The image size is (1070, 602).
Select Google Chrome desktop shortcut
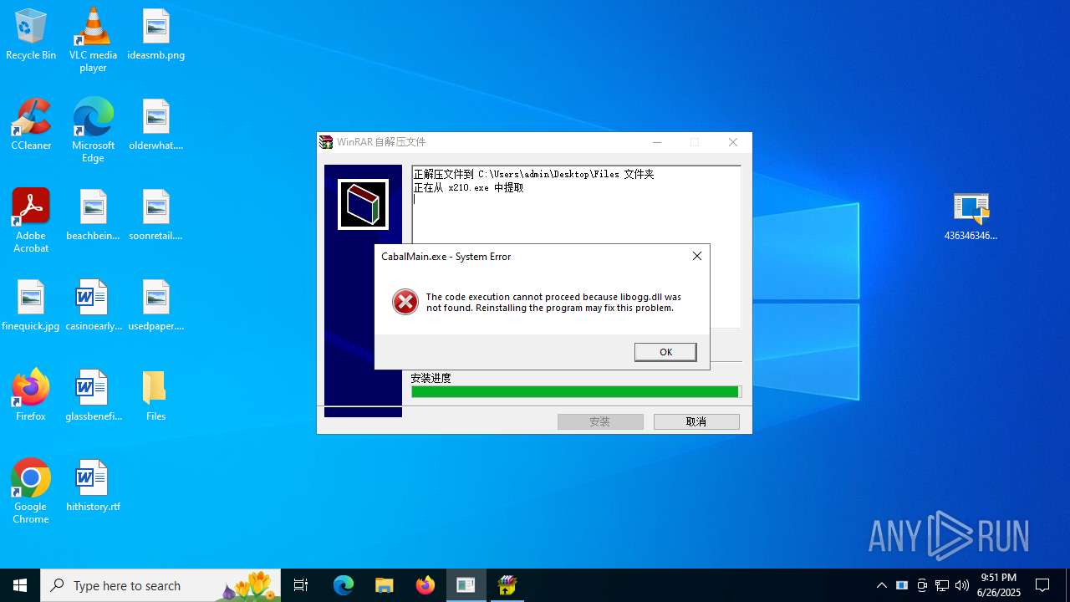[31, 492]
